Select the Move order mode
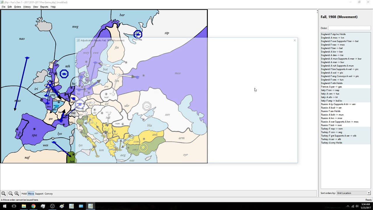Screen dimensions: 373x210 31,194
